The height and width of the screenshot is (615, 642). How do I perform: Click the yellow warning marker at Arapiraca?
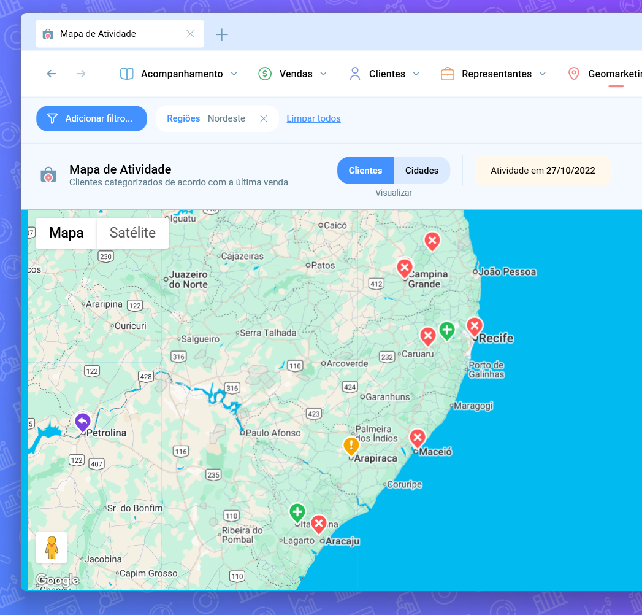[351, 446]
